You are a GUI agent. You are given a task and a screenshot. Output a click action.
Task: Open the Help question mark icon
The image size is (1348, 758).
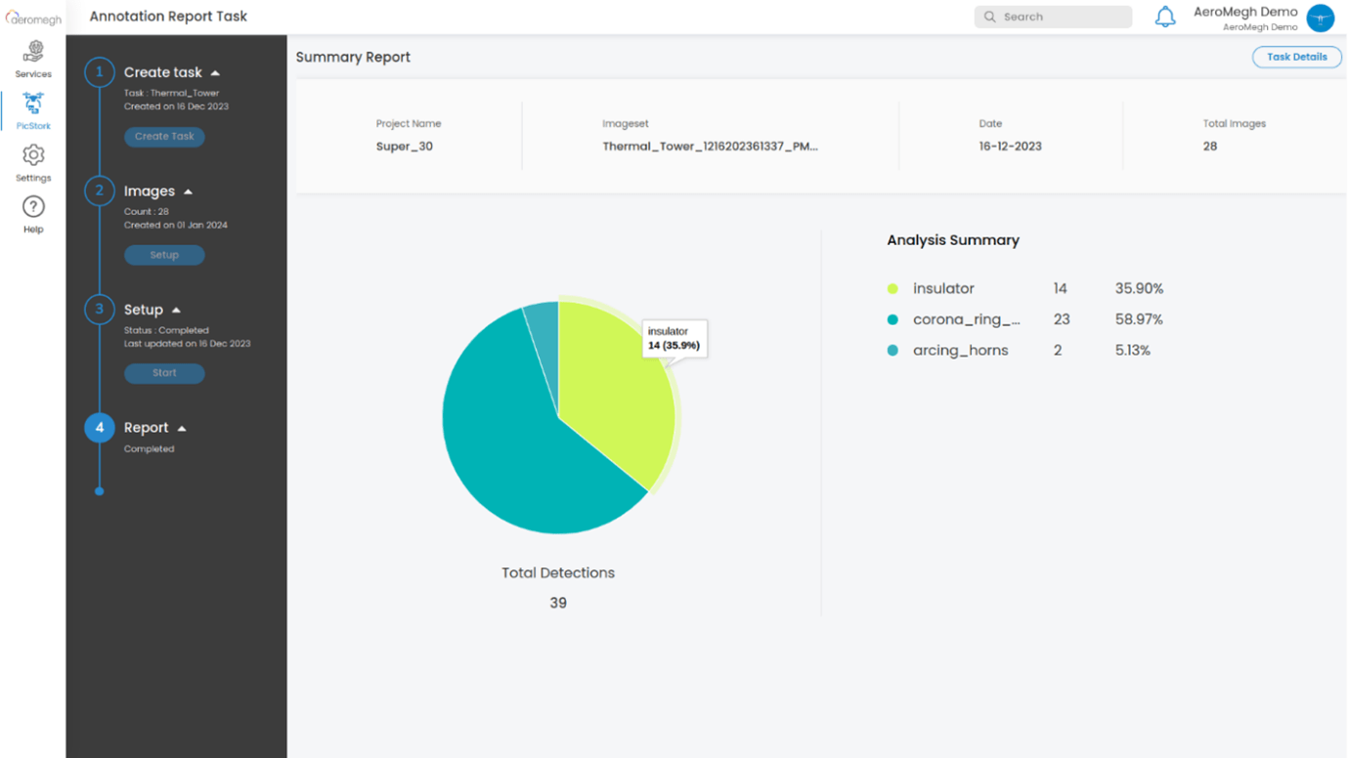click(33, 208)
